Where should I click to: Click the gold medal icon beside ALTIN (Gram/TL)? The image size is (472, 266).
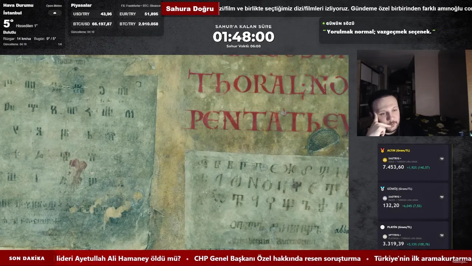click(x=382, y=150)
